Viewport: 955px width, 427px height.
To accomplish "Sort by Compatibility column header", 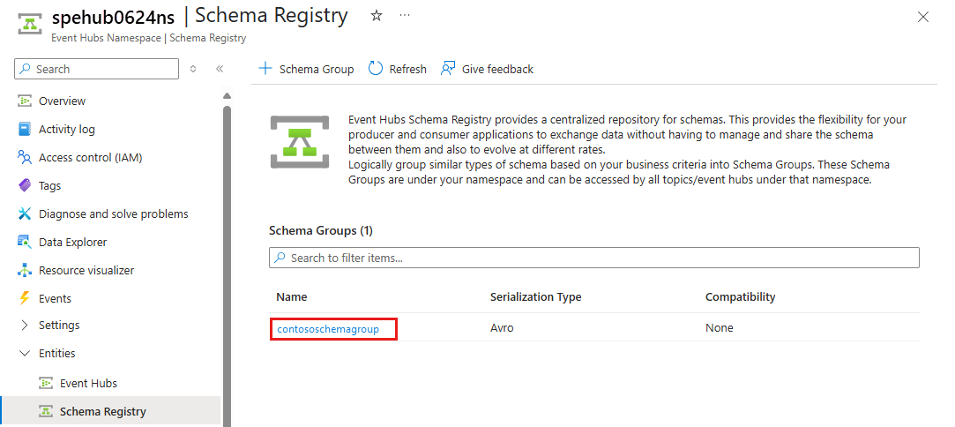I will coord(741,297).
